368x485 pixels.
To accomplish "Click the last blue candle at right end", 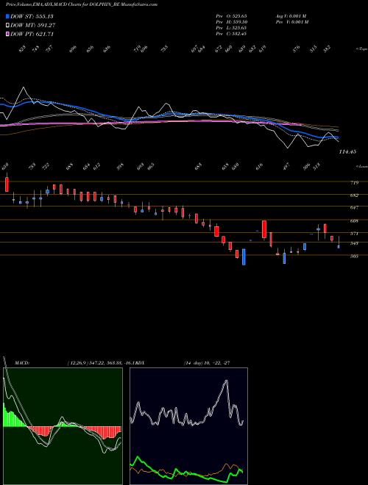I will point(339,246).
